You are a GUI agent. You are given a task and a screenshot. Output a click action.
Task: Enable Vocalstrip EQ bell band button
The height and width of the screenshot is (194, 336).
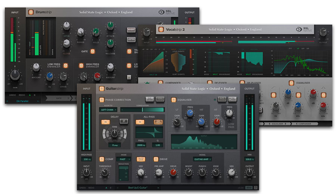324,95
